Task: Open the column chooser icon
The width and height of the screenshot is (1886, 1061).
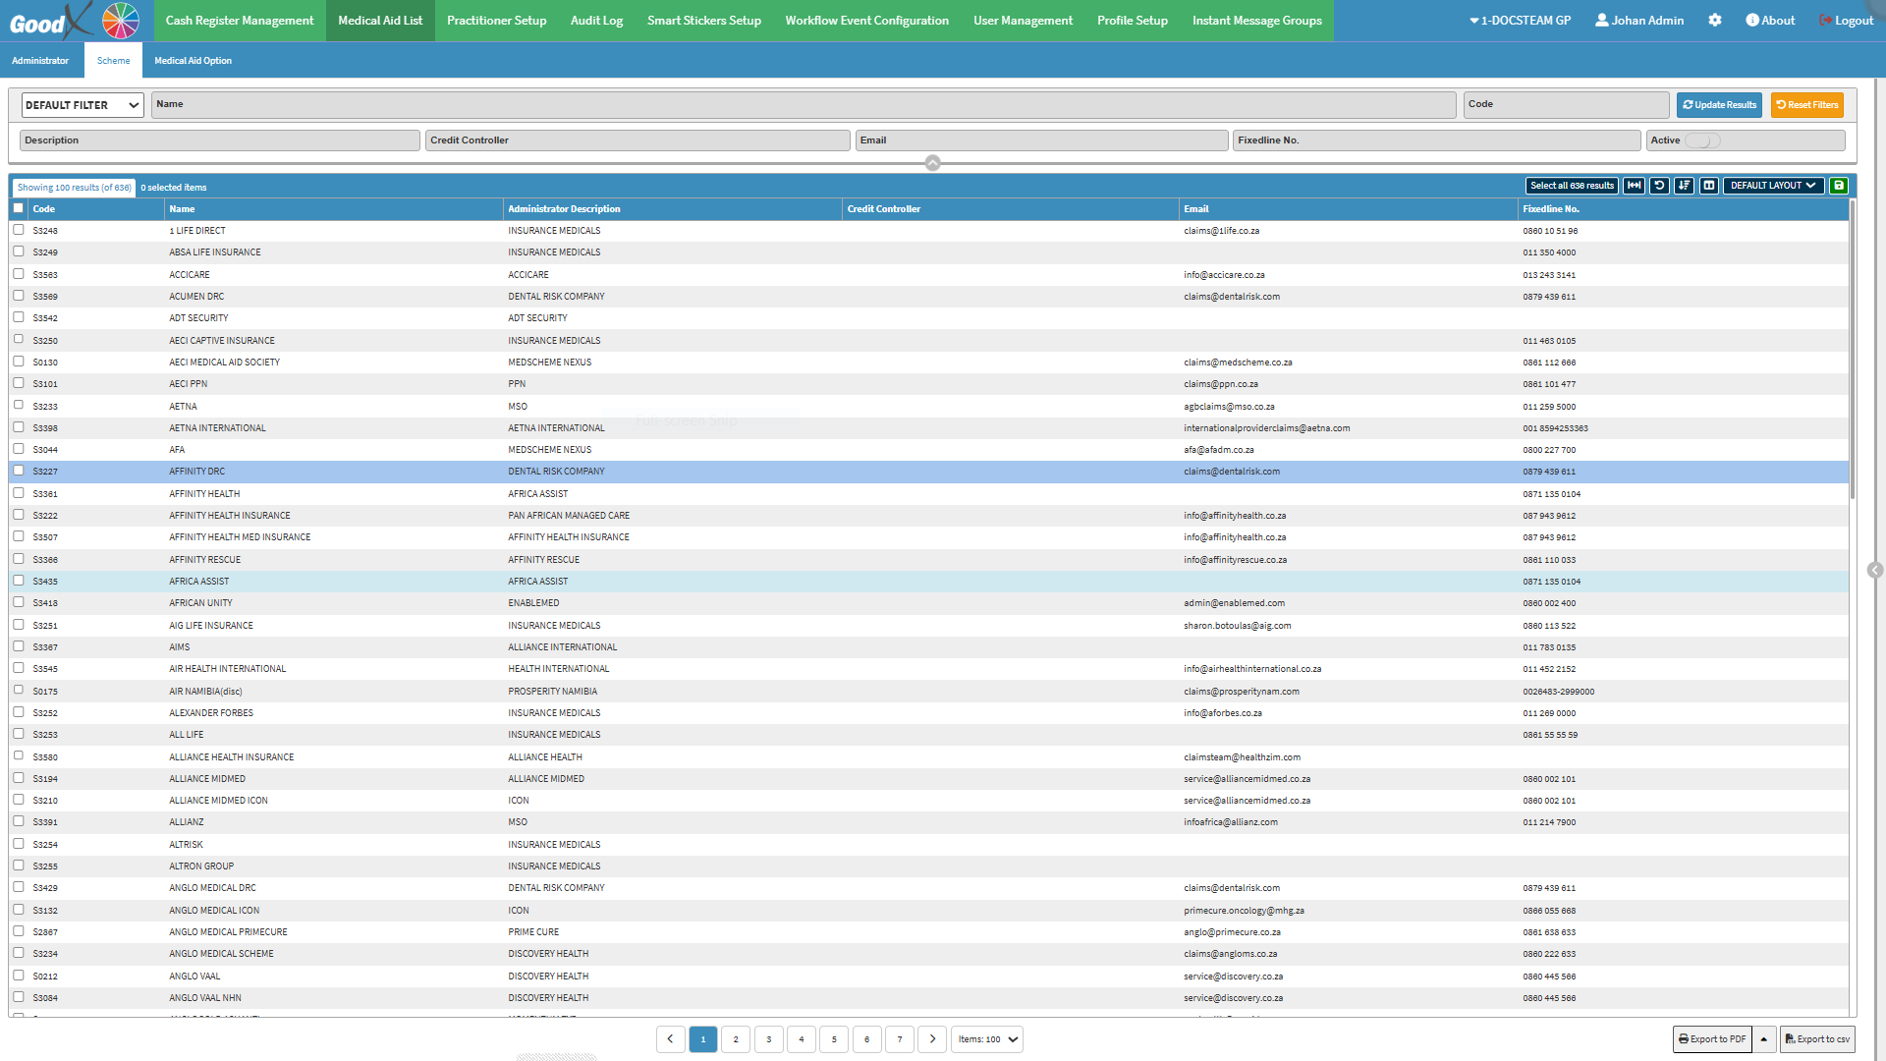Action: (1709, 186)
